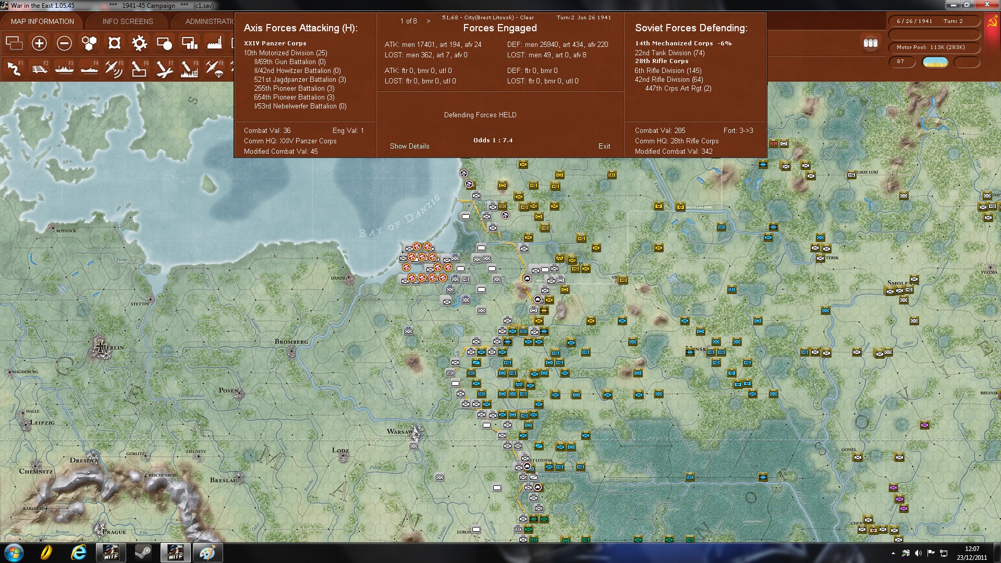
Task: Select the F9 air transport mode icon
Action: pos(214,68)
